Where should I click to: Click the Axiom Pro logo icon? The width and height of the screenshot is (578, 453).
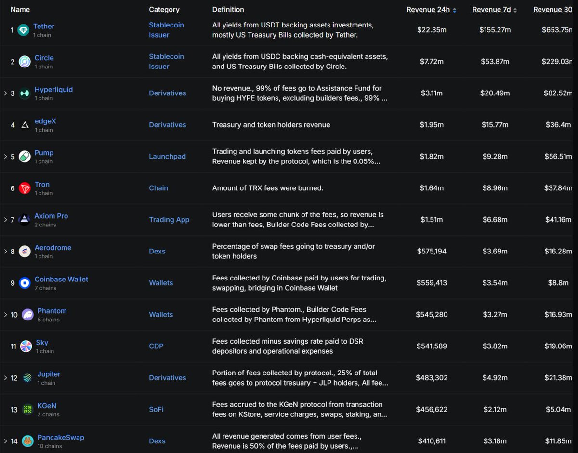(25, 220)
